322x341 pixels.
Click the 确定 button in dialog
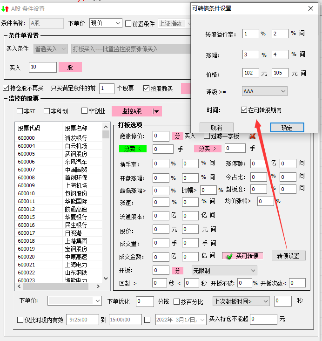click(x=287, y=128)
